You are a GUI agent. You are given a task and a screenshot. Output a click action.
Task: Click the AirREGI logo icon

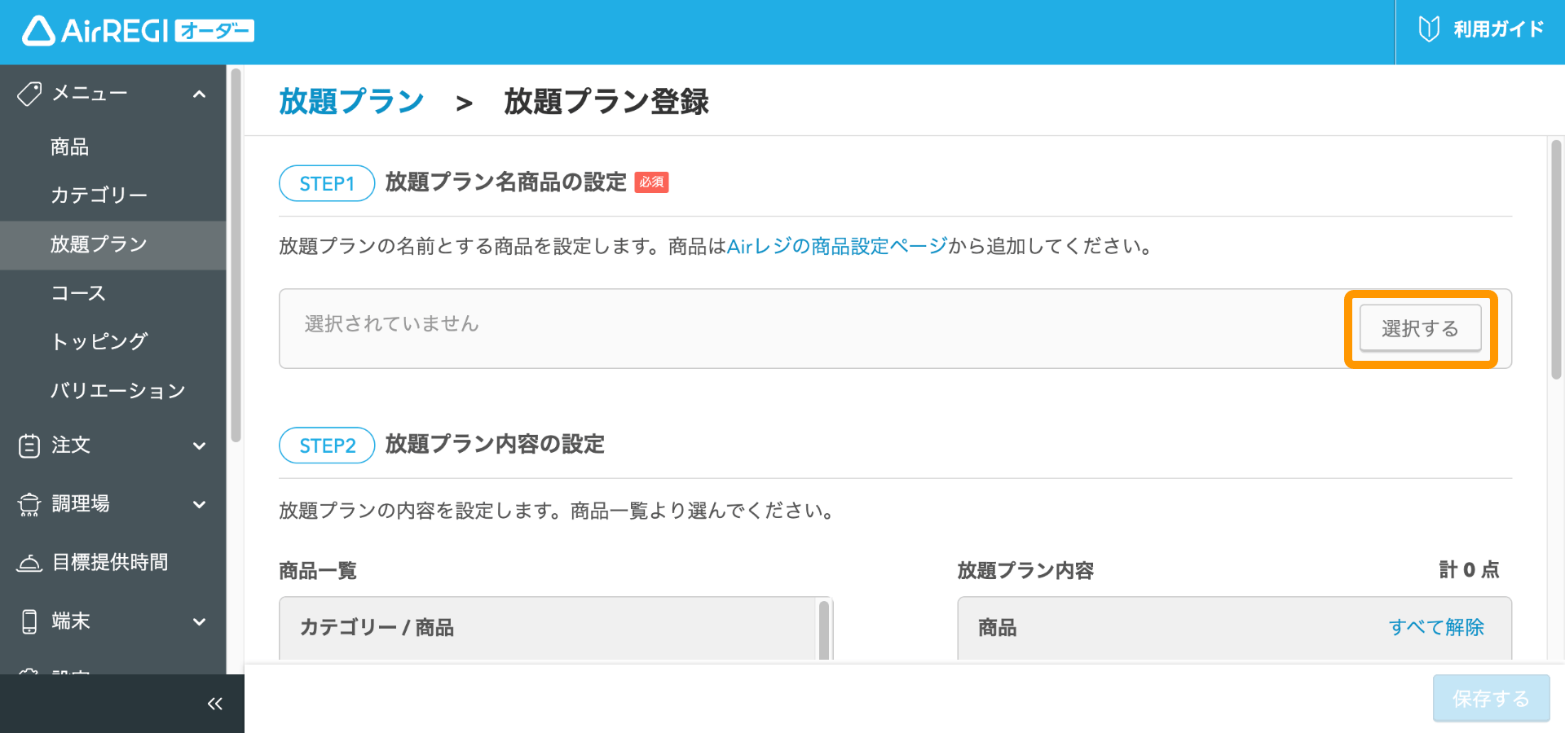point(38,31)
